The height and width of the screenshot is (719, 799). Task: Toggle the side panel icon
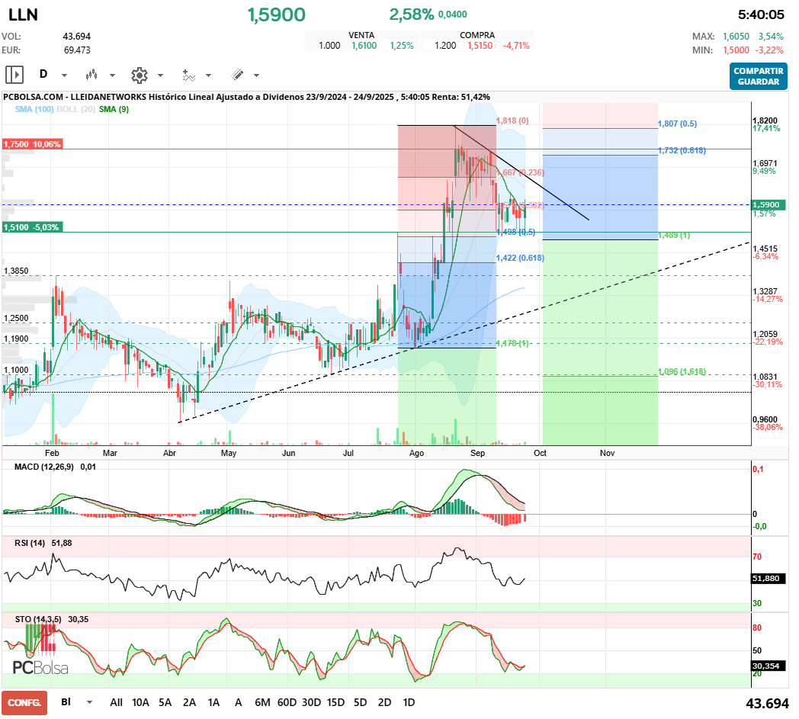[14, 75]
